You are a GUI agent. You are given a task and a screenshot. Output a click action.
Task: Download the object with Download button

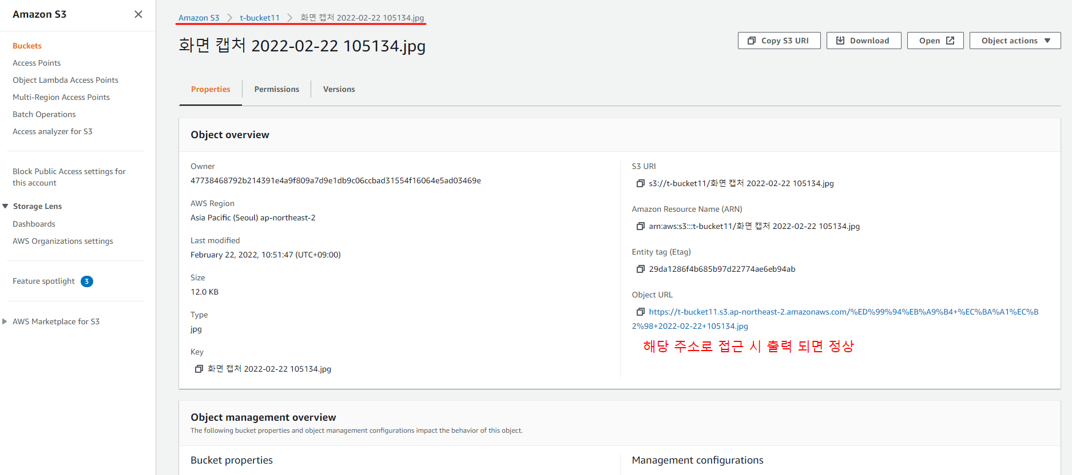(x=864, y=41)
